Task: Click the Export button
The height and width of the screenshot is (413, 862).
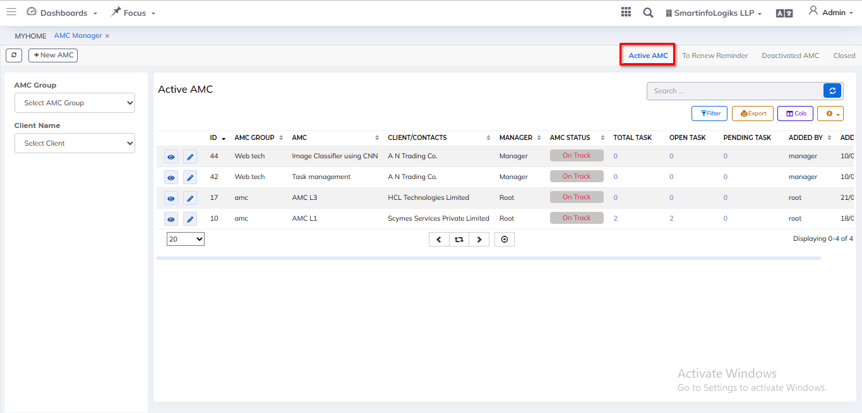Action: (753, 113)
